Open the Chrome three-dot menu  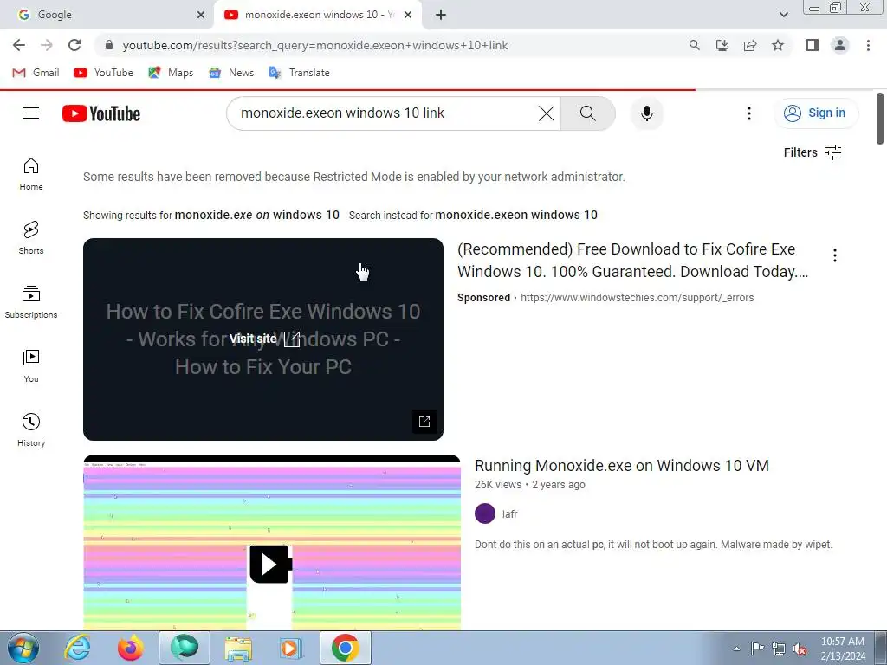tap(868, 45)
